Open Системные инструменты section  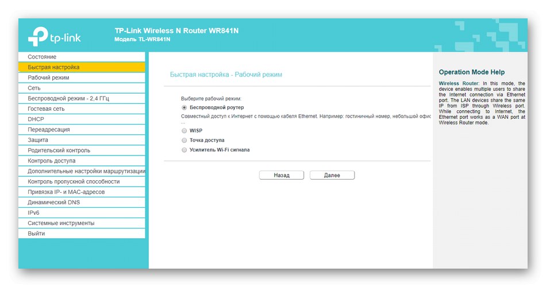[x=82, y=223]
